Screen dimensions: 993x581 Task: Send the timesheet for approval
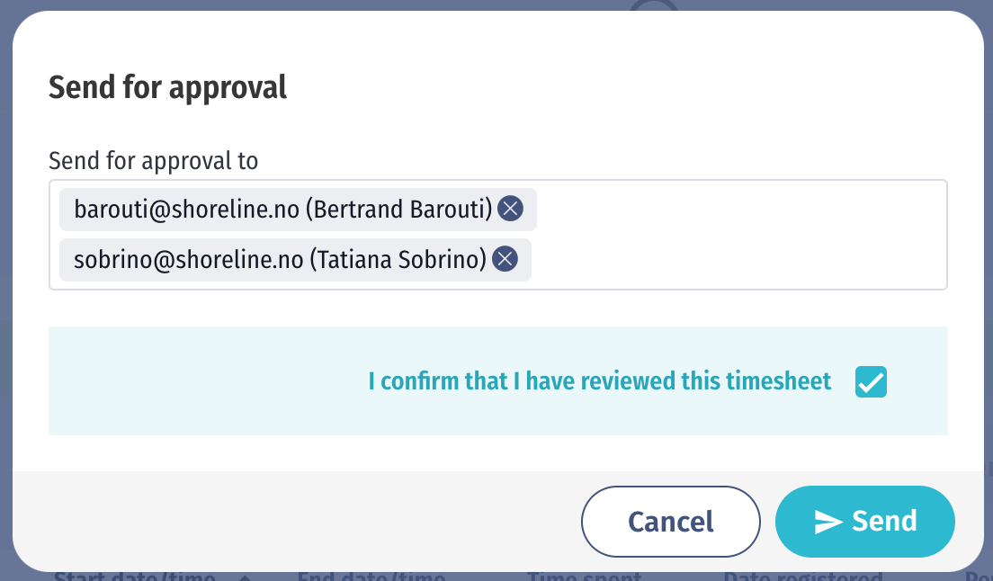[865, 522]
